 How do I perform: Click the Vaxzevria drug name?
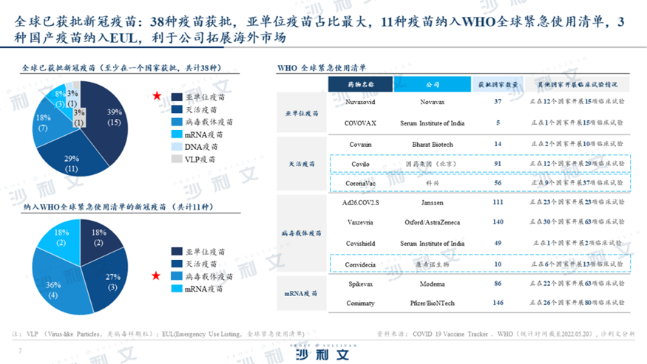tap(360, 222)
